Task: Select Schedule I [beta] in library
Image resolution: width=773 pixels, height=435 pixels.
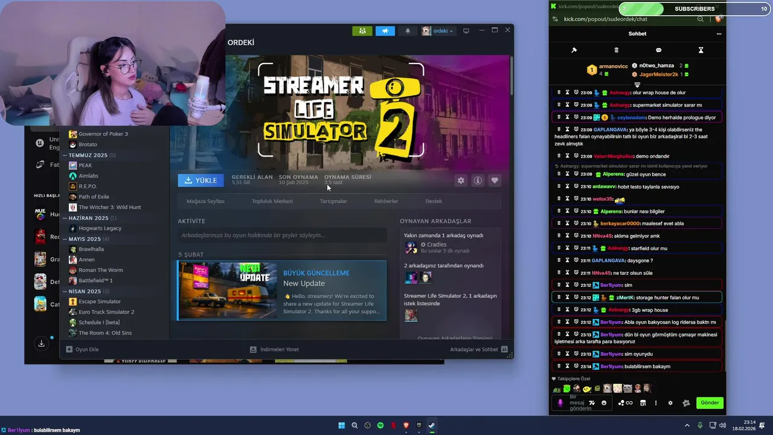Action: click(99, 323)
